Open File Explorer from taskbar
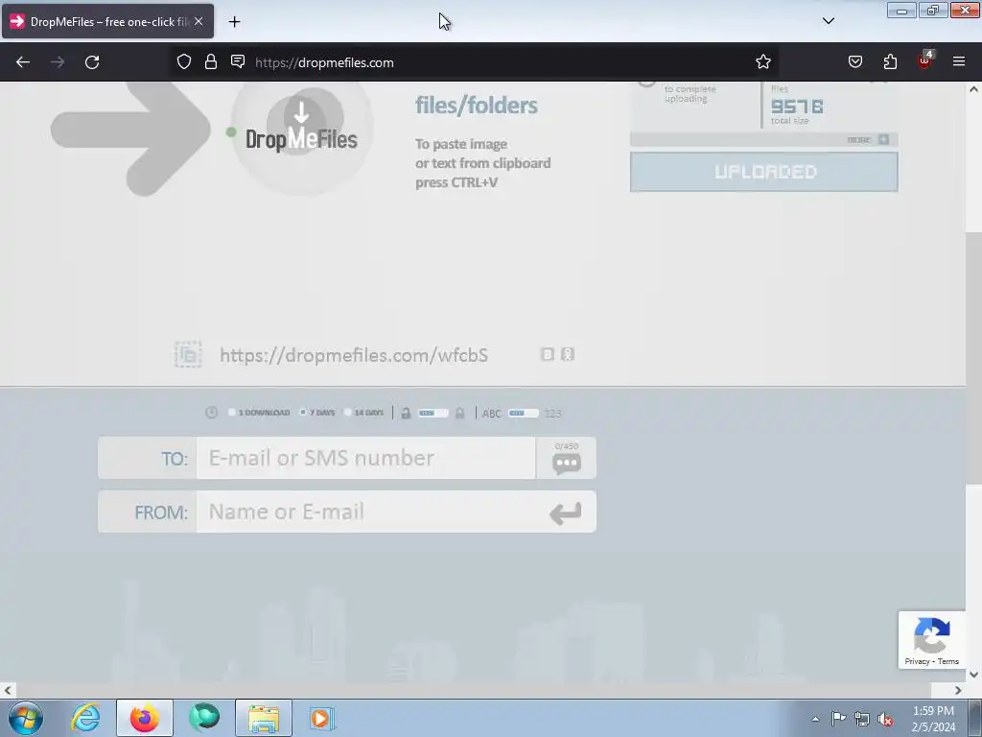Viewport: 982px width, 737px height. [264, 718]
